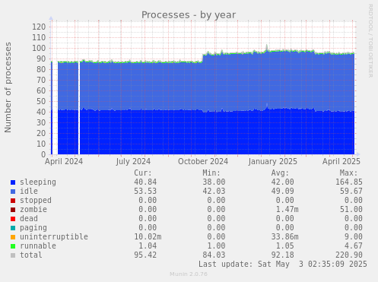Click sleeping current value 40.84
The image size is (378, 282).
(x=145, y=182)
